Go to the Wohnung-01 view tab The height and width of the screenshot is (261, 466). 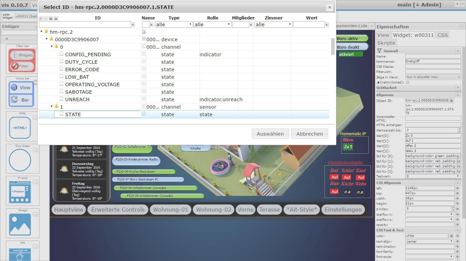pyautogui.click(x=171, y=210)
